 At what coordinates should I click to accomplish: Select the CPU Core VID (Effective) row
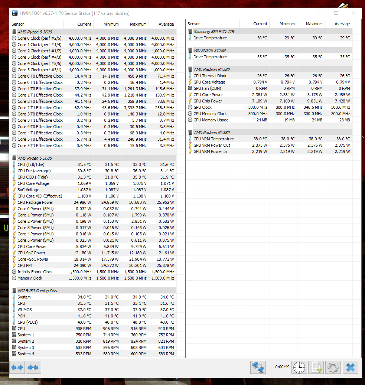click(94, 196)
